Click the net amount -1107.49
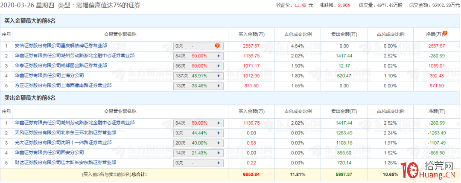This screenshot has height=183, width=461. click(437, 143)
